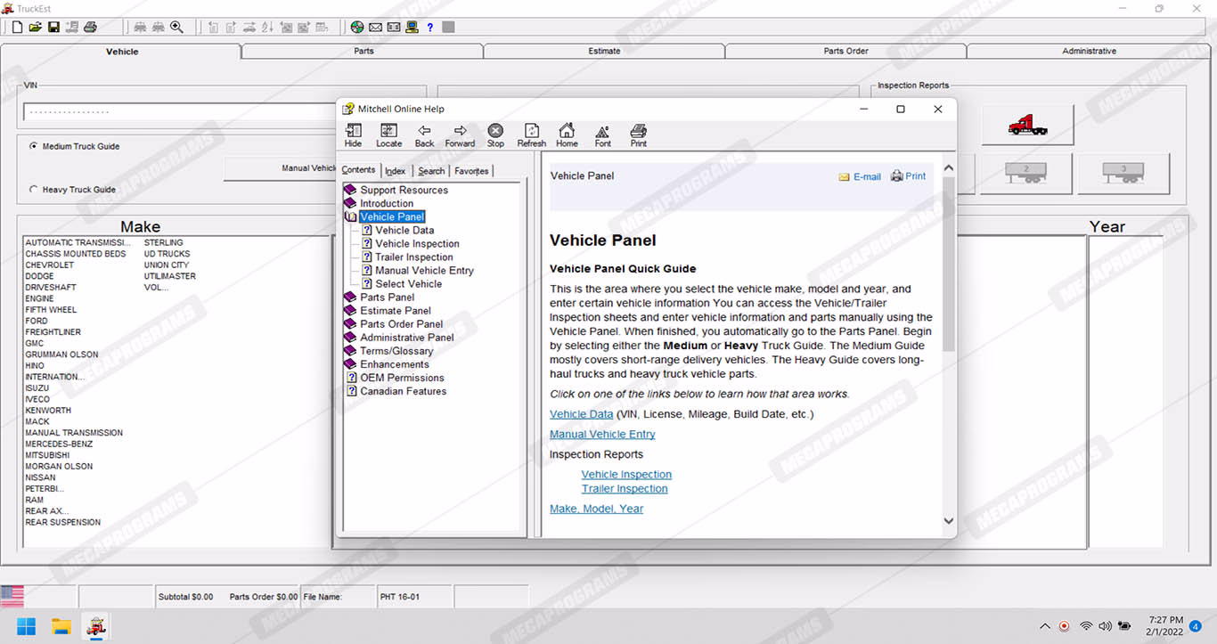Click the help page scroll down arrow
Image resolution: width=1217 pixels, height=644 pixels.
948,521
